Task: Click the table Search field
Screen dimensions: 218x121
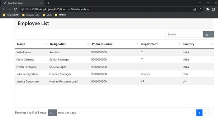Action: (184, 34)
